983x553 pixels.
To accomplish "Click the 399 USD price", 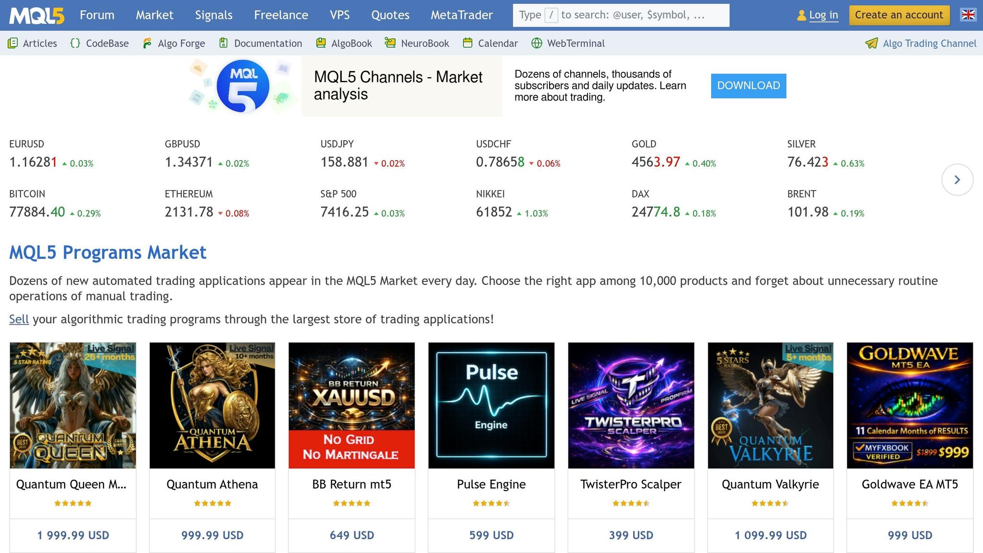I will pyautogui.click(x=631, y=535).
